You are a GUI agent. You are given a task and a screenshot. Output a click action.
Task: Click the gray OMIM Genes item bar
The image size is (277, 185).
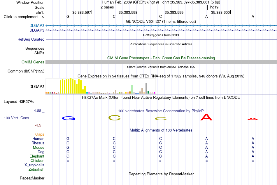[x=161, y=62]
